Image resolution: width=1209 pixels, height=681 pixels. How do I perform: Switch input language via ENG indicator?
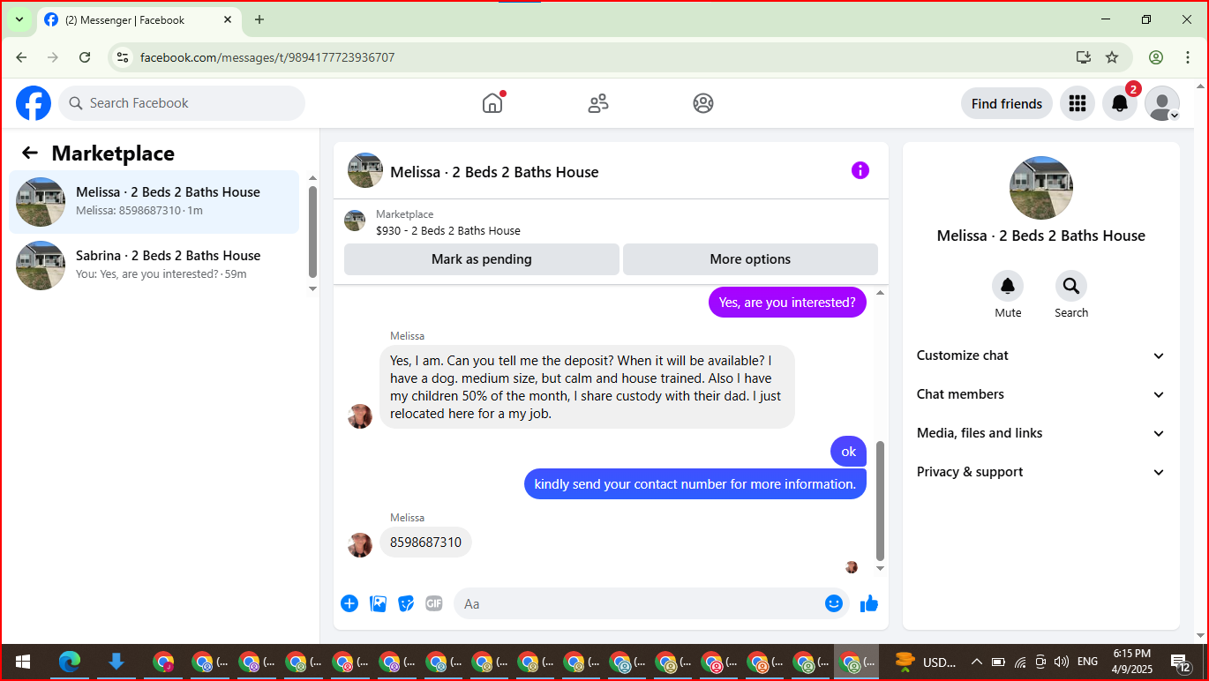[x=1088, y=662]
